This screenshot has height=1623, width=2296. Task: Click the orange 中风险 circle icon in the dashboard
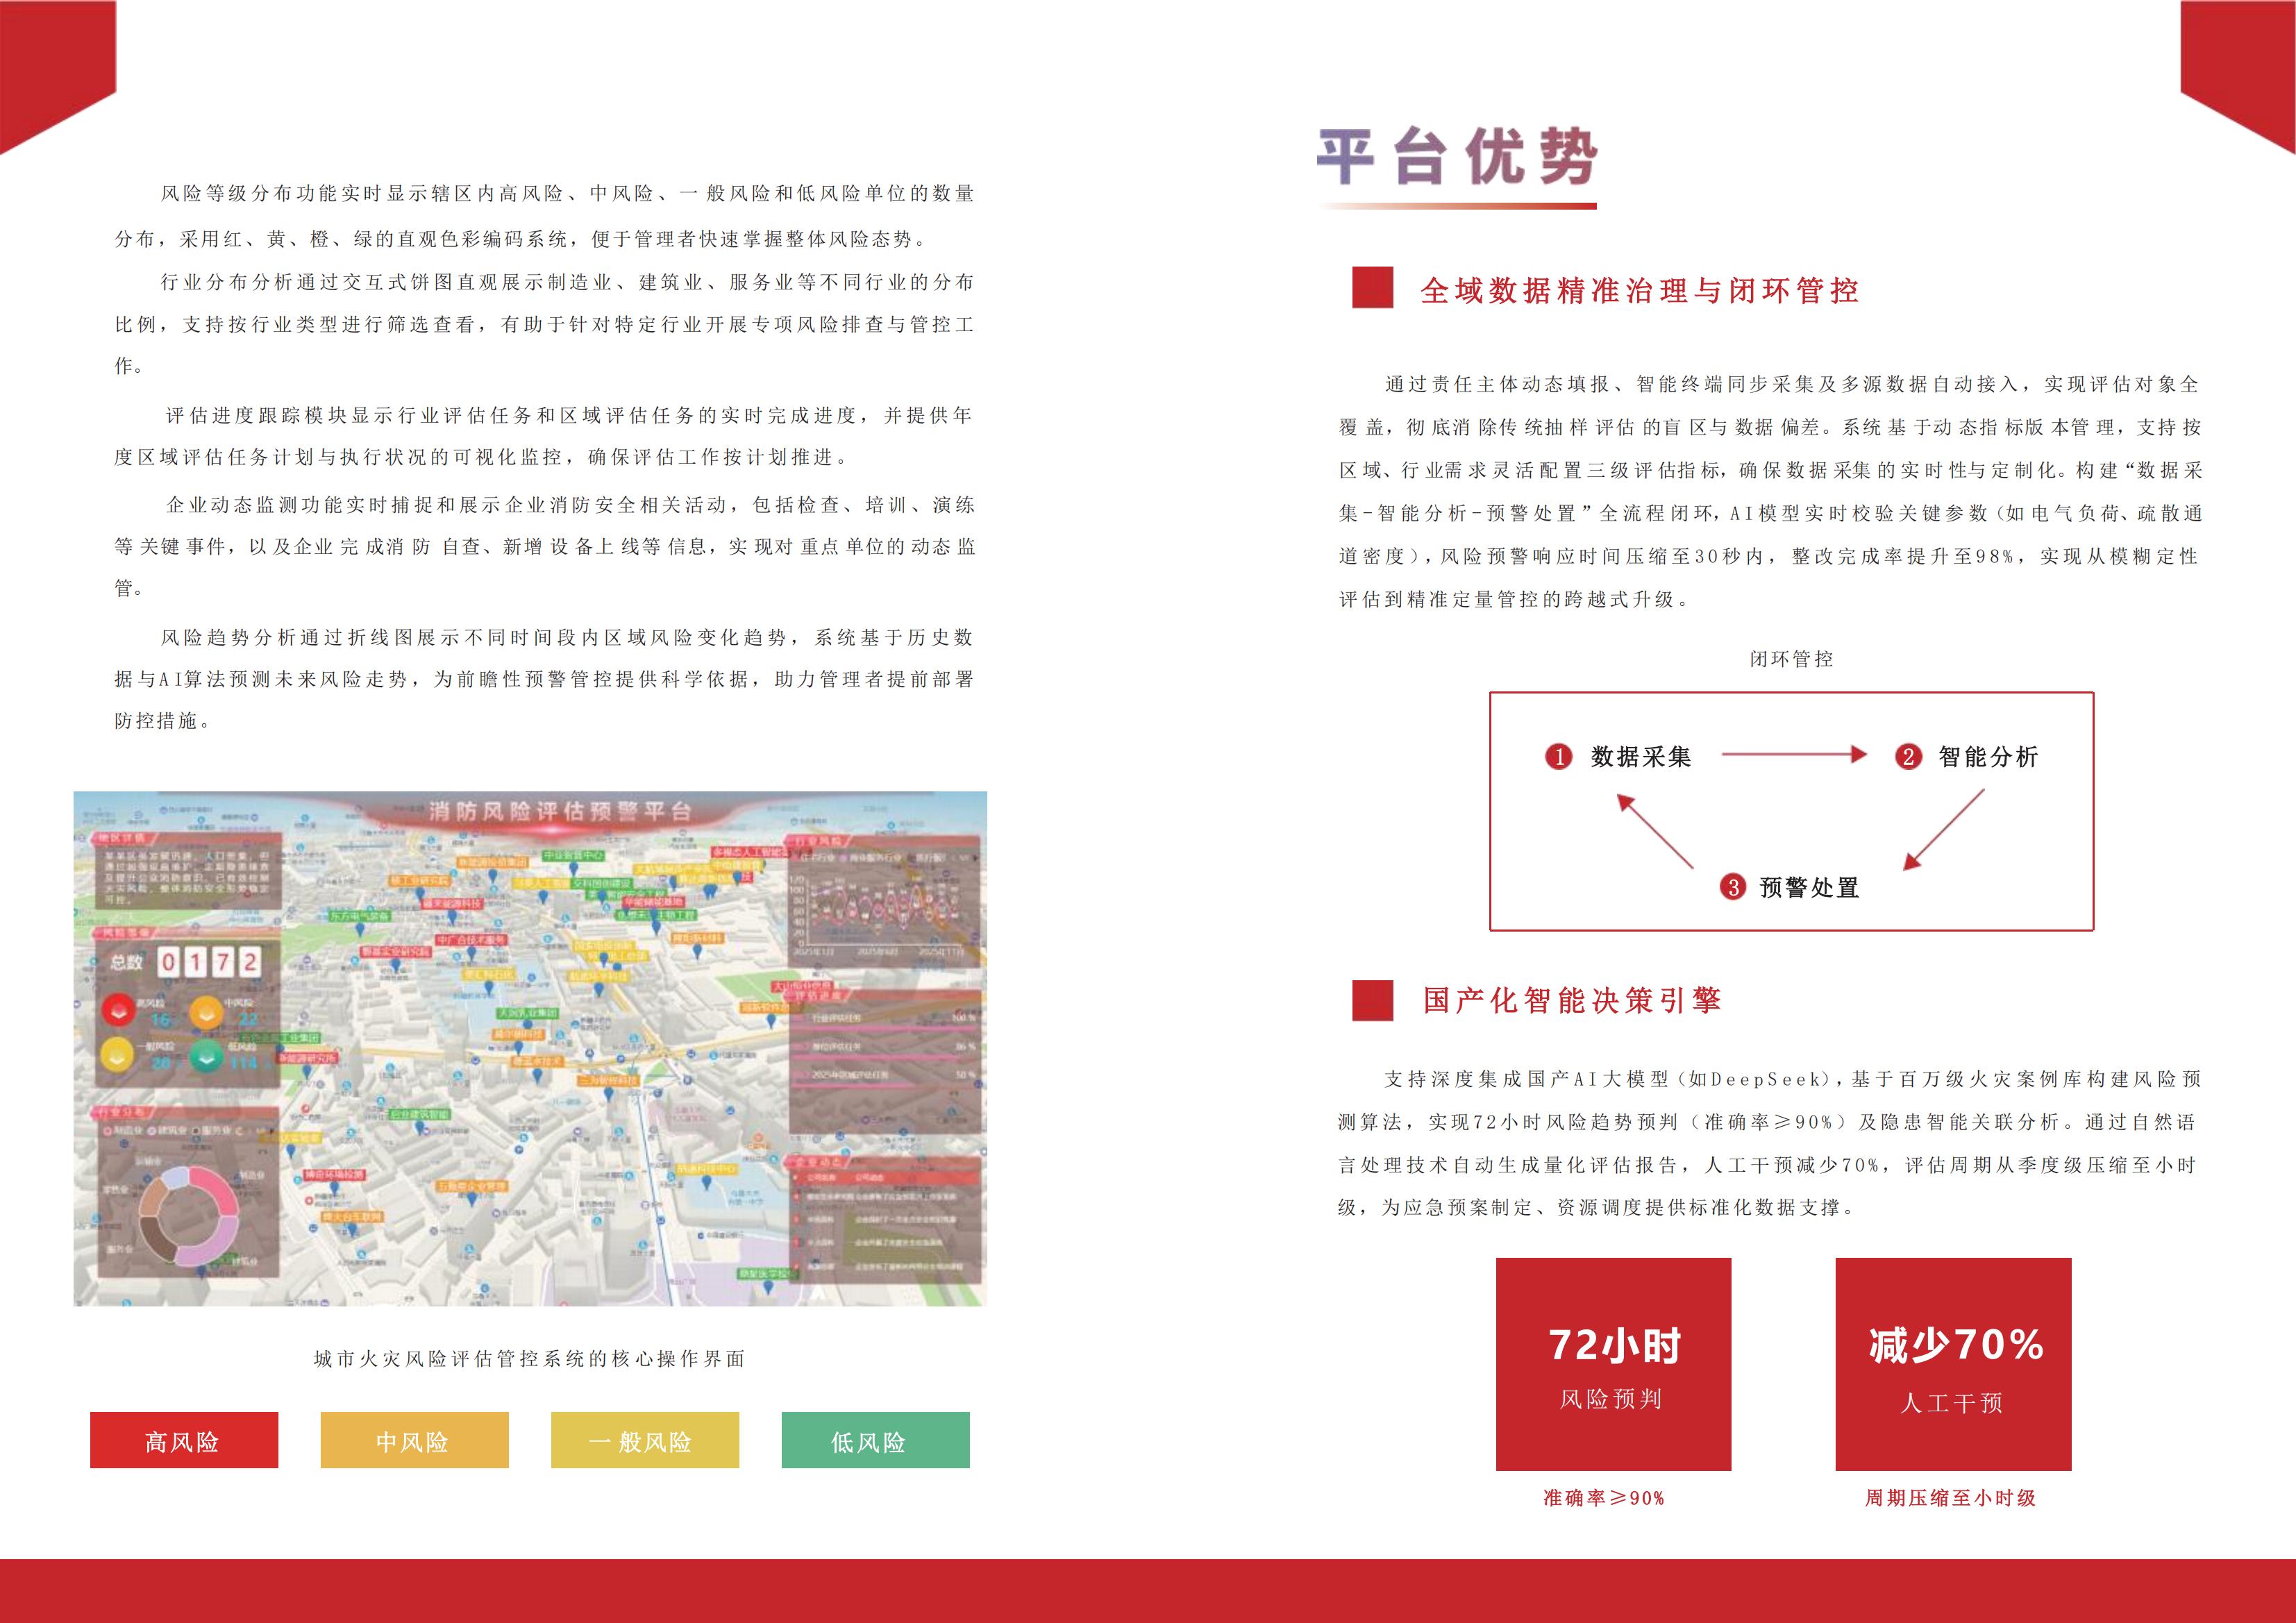click(206, 1013)
